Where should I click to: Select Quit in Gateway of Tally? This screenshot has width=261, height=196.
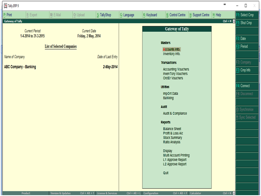(166, 173)
